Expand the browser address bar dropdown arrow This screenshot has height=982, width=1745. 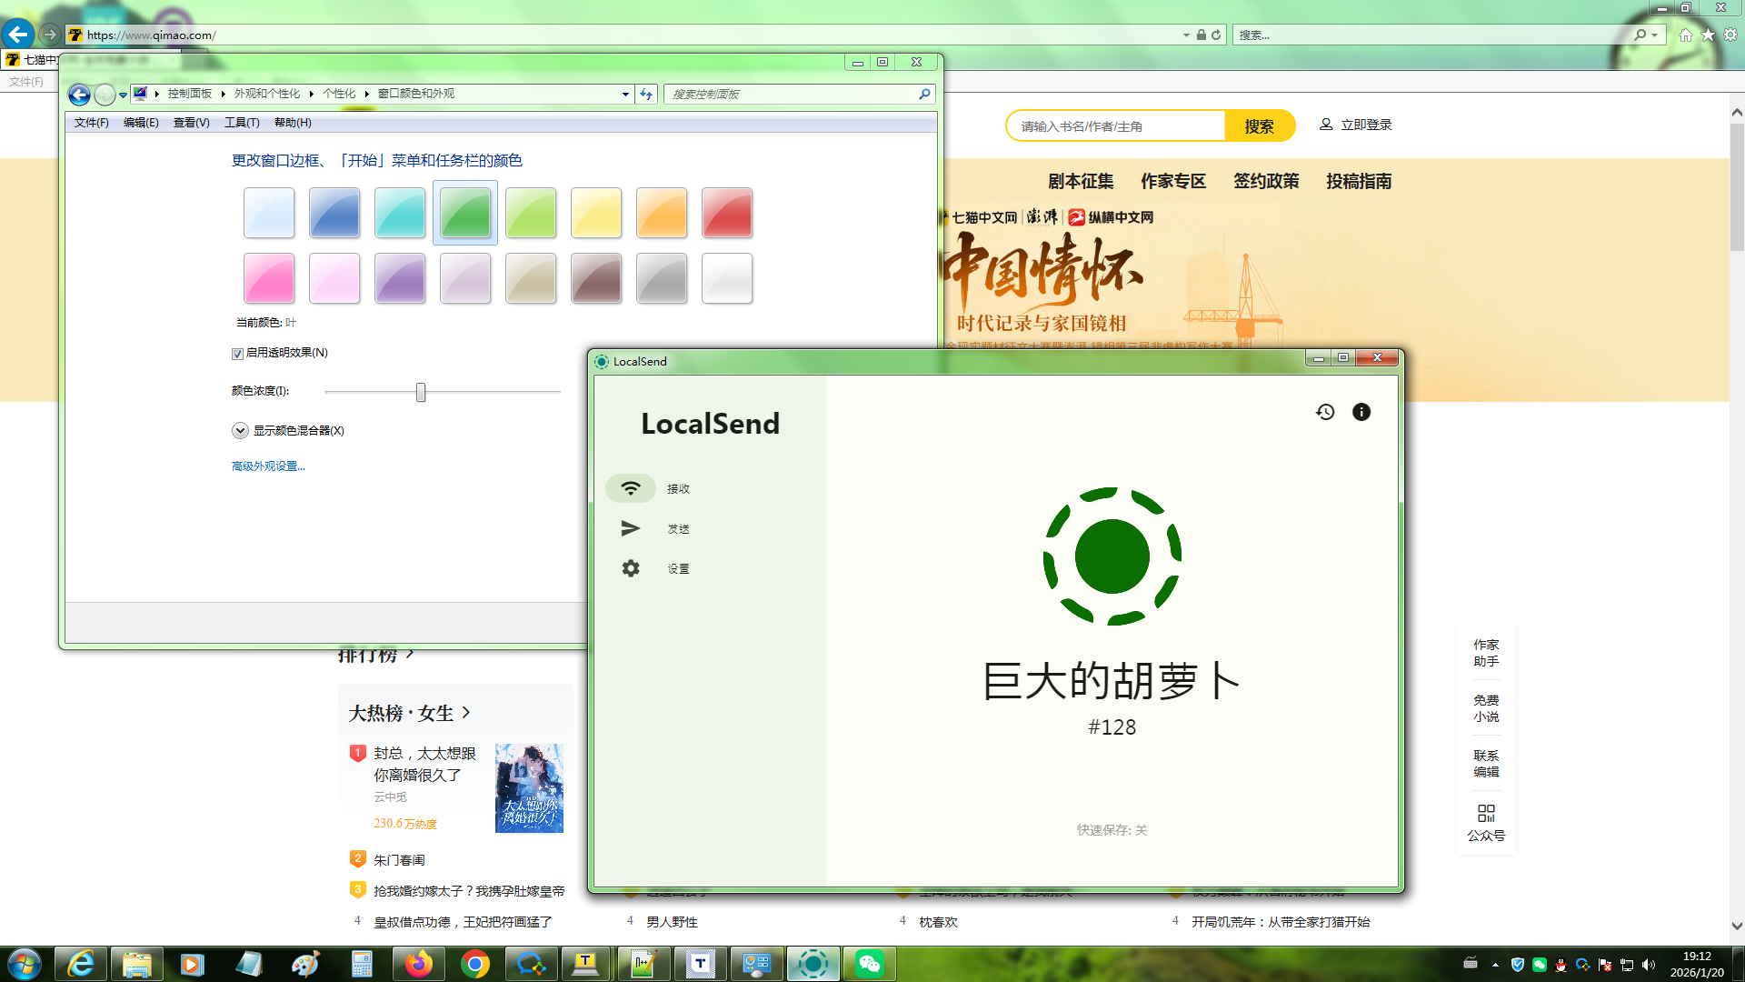1186,35
